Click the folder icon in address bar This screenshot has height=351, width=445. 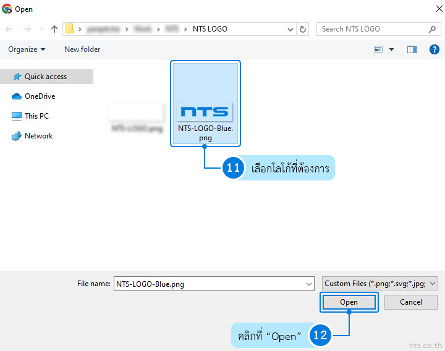(x=69, y=29)
